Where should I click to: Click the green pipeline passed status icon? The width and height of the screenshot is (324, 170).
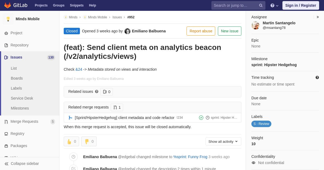pyautogui.click(x=201, y=118)
